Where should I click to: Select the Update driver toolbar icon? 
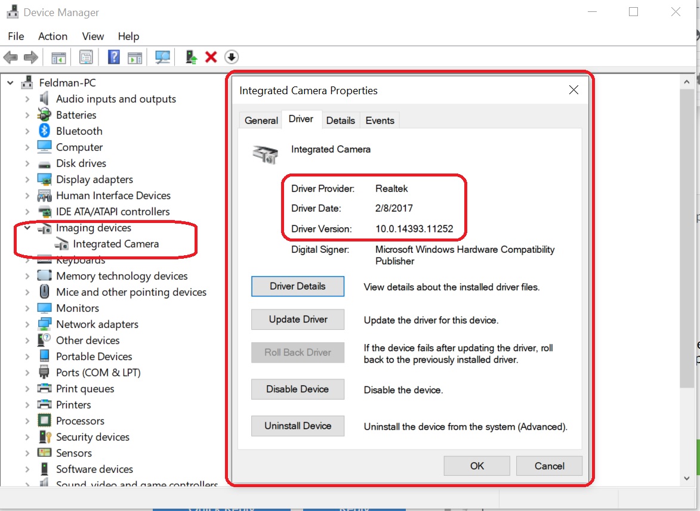click(190, 57)
